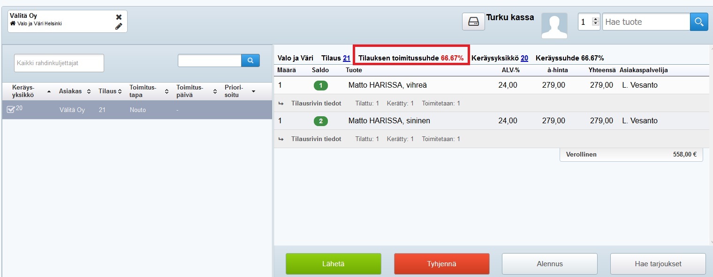Toggle checkbox for picking unit 20
This screenshot has height=277, width=713.
pyautogui.click(x=10, y=110)
